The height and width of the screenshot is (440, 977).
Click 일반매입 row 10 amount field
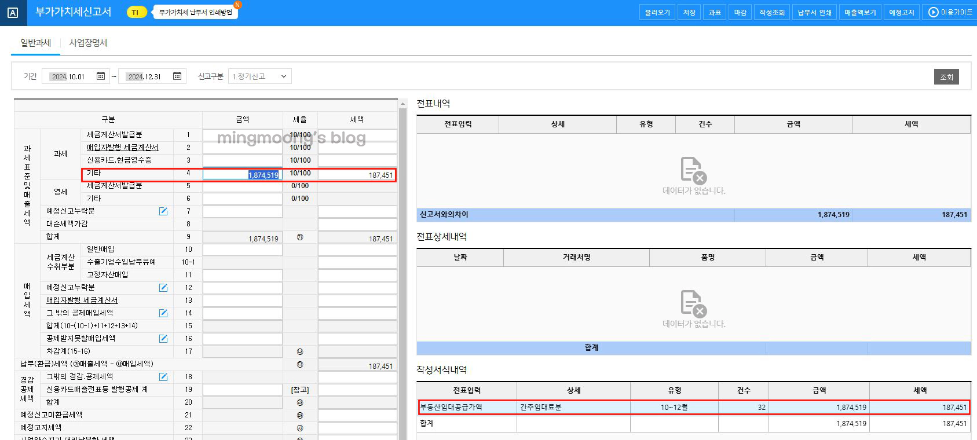click(242, 250)
